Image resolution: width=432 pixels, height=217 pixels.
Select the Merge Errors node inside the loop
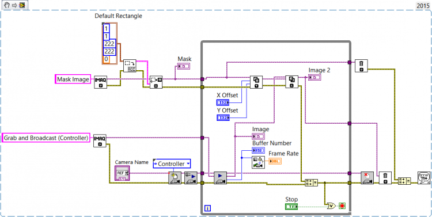[x=311, y=182]
